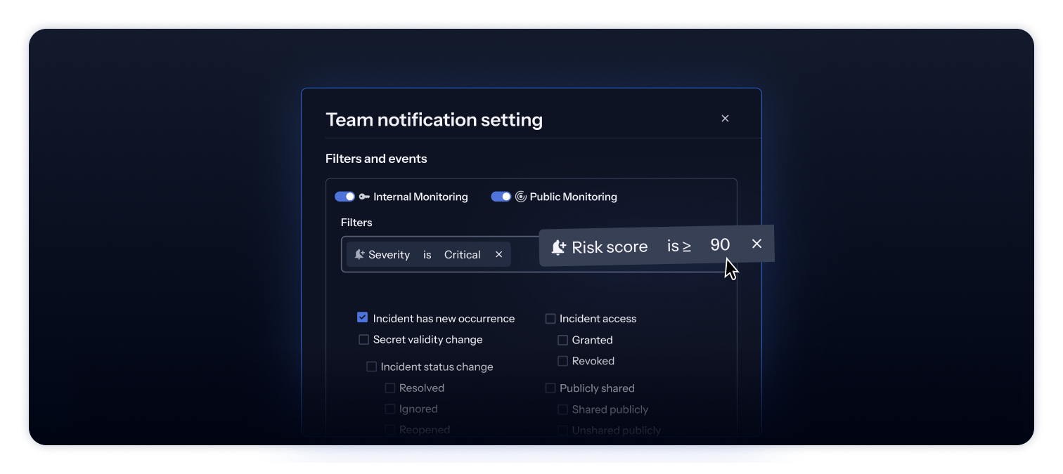Remove the Severity is Critical filter

[x=498, y=254]
